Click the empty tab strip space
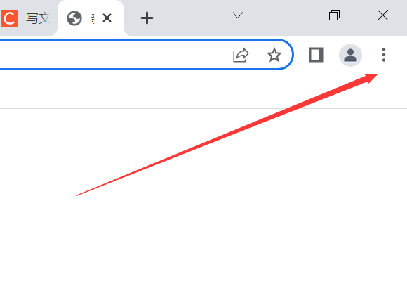Screen dimensions: 407x305 point(192,18)
